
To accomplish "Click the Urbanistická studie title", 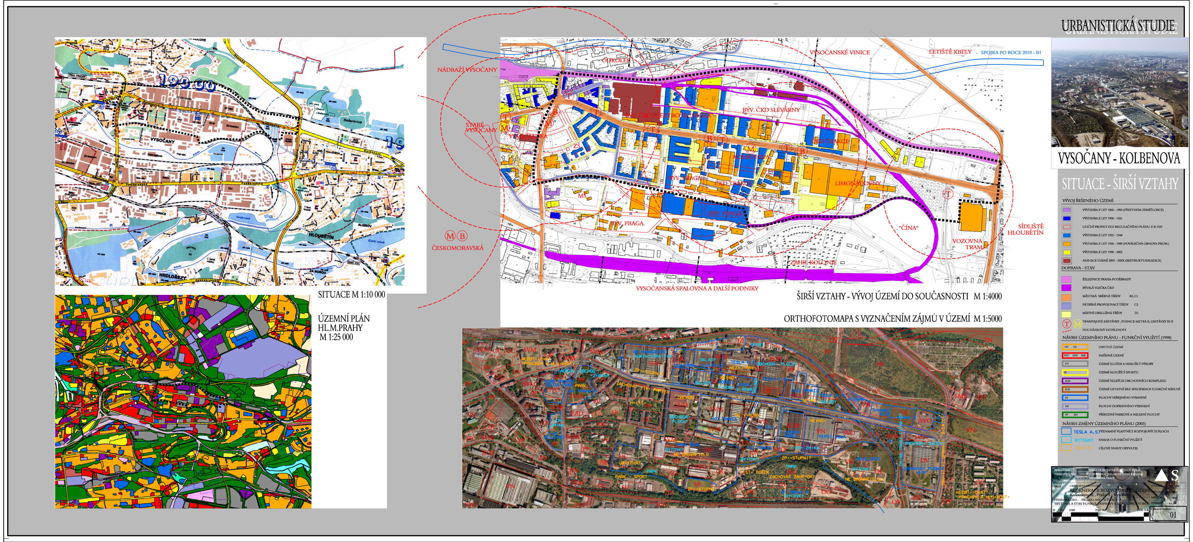I will [1118, 26].
